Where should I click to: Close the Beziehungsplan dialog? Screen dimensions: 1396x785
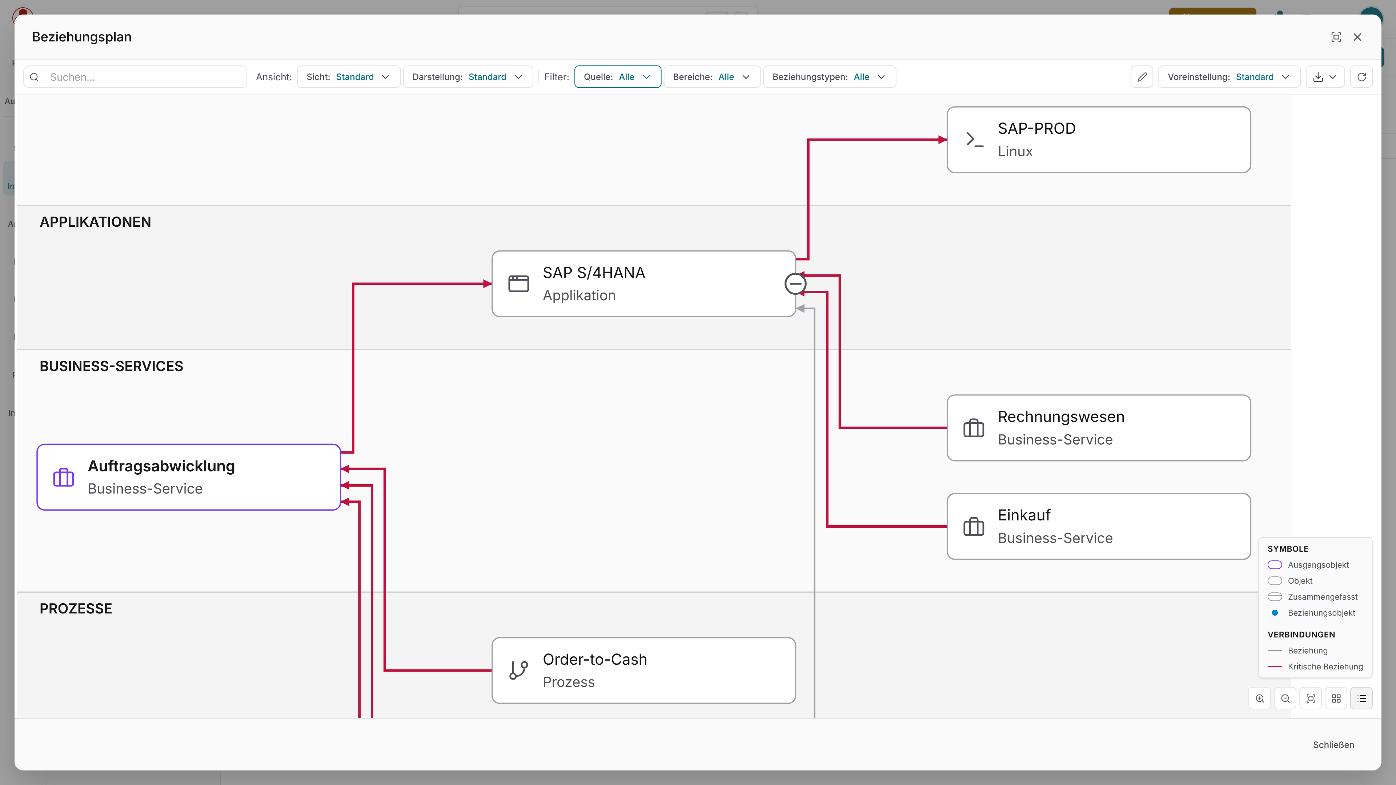point(1357,37)
